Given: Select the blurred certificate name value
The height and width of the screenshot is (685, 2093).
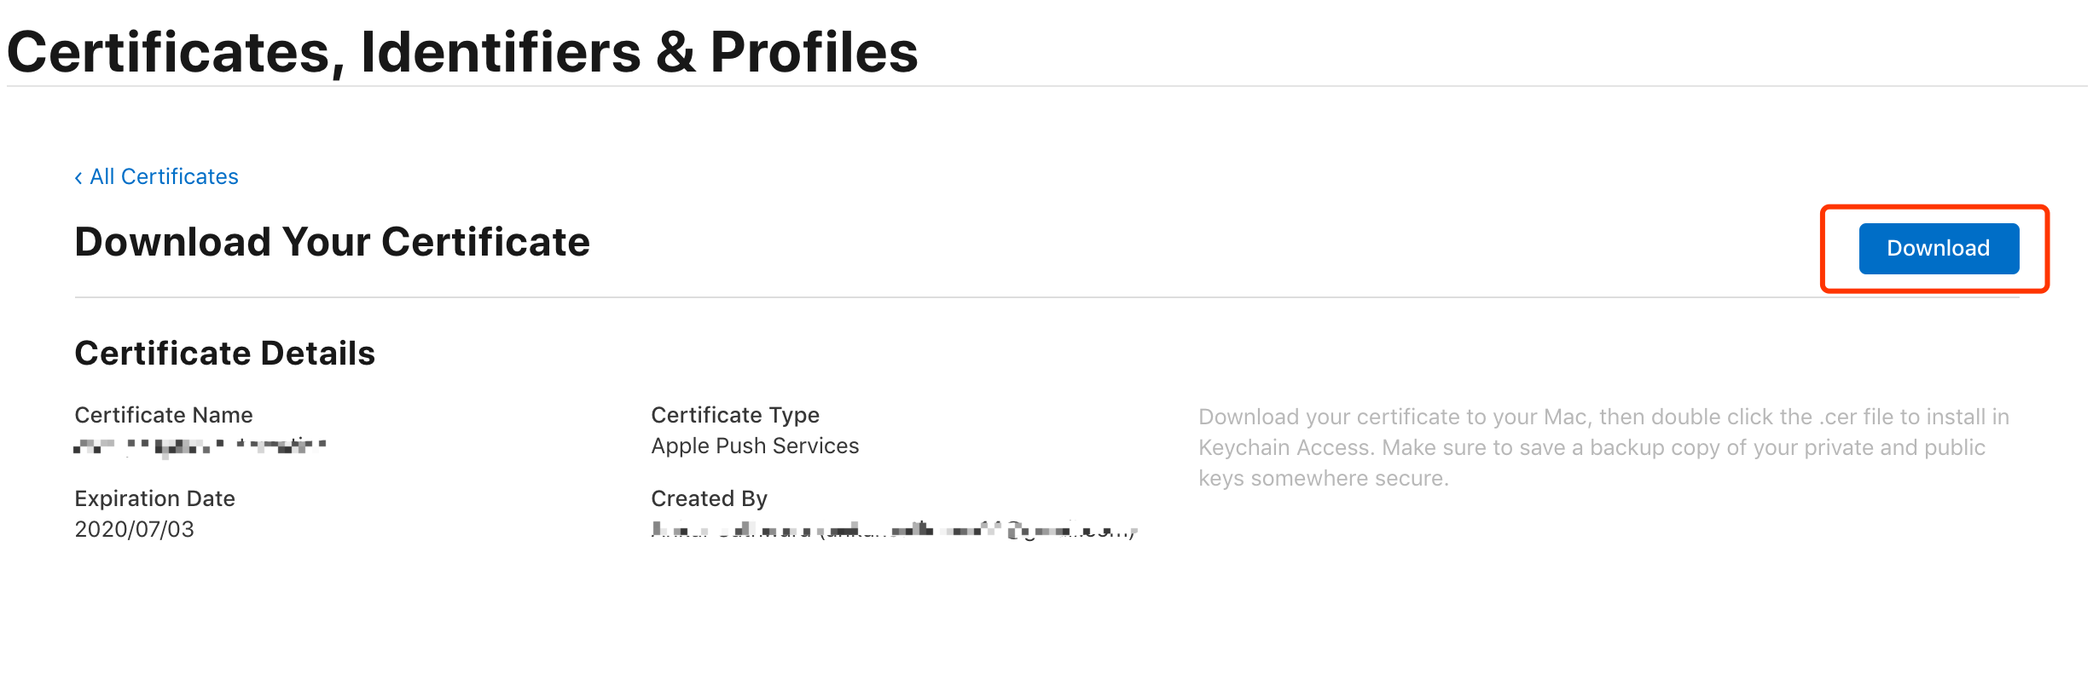Looking at the screenshot, I should coord(200,446).
